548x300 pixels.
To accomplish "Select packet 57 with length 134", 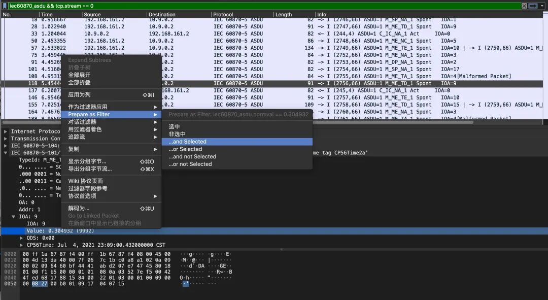I will [x=272, y=48].
